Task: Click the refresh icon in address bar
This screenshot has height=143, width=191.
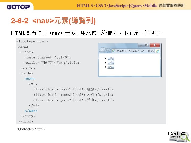Action: coord(149,51)
